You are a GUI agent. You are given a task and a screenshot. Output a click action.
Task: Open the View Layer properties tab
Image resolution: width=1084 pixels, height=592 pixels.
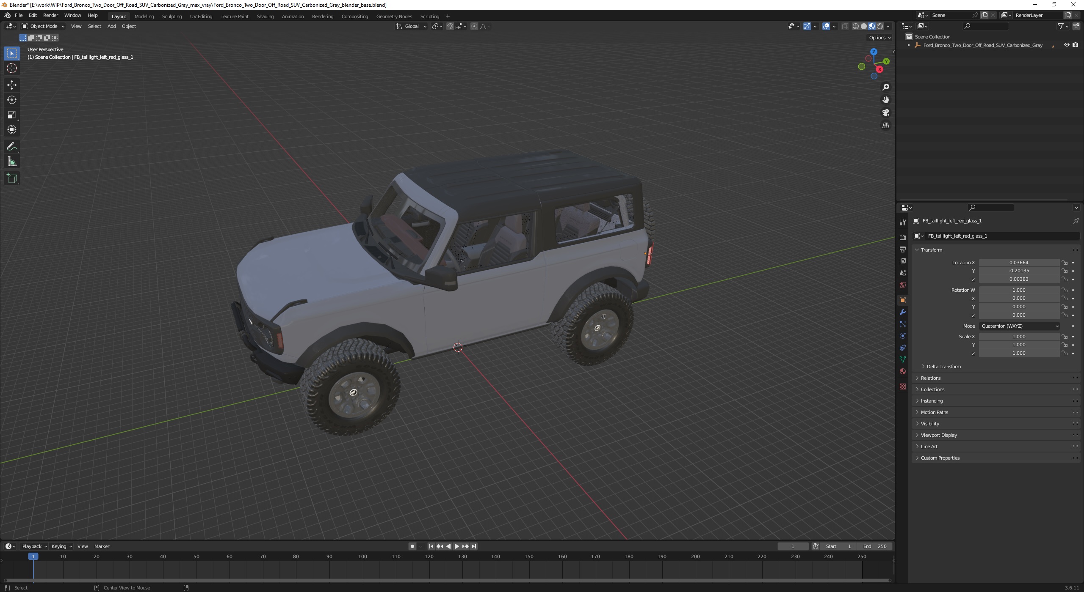[903, 261]
